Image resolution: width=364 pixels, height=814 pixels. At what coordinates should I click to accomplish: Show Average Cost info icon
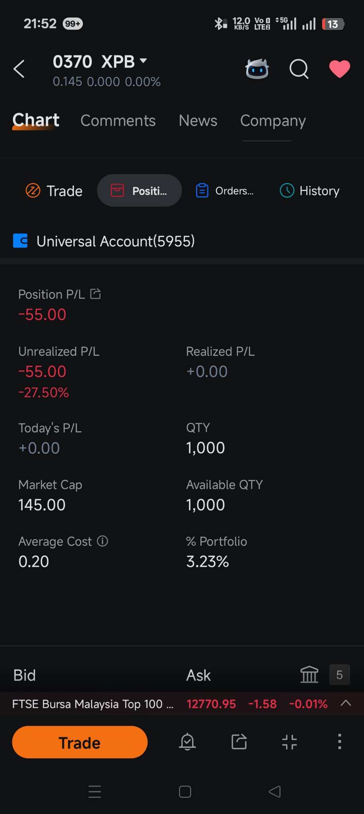[x=103, y=541]
